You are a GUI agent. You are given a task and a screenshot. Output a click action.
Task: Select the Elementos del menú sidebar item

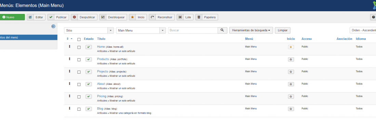click(x=28, y=37)
